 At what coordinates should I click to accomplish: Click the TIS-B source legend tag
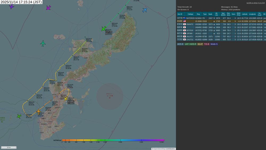[x=206, y=44]
